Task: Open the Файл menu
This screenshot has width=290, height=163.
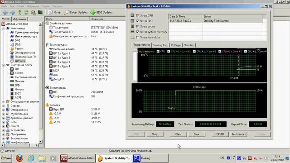Action: [4, 6]
